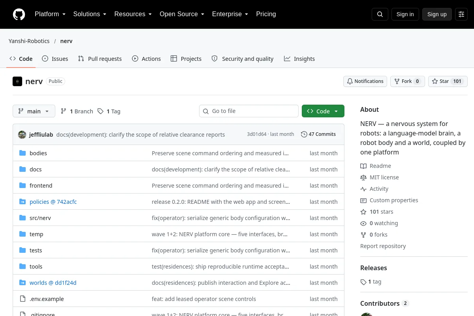Expand the Platform menu

click(x=50, y=14)
